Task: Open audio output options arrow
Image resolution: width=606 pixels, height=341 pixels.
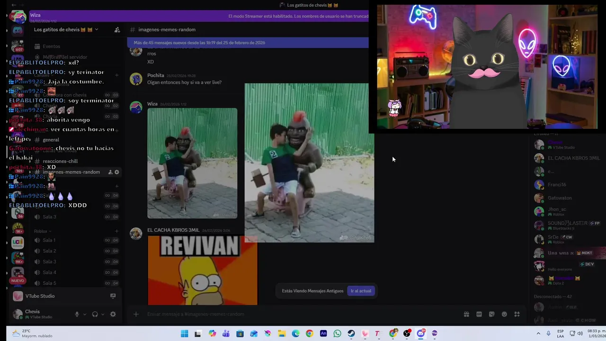Action: (103, 314)
